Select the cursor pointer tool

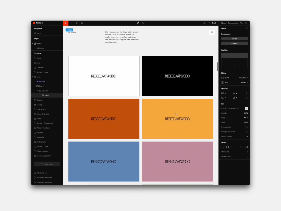[x=65, y=23]
